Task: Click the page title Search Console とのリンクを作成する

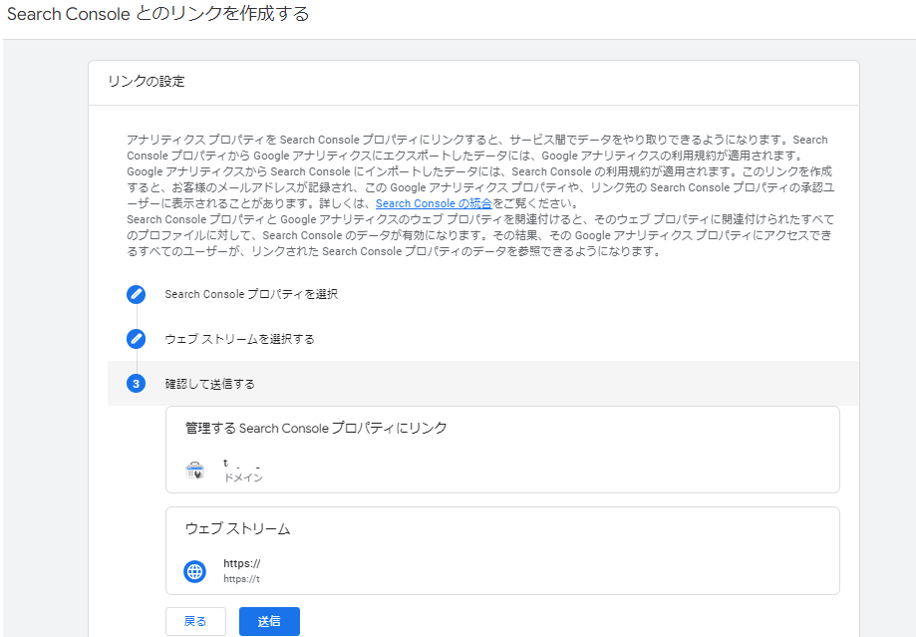Action: (x=158, y=13)
